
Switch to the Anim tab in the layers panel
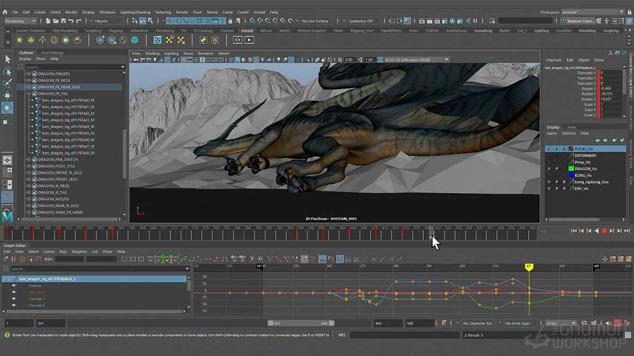tap(571, 127)
